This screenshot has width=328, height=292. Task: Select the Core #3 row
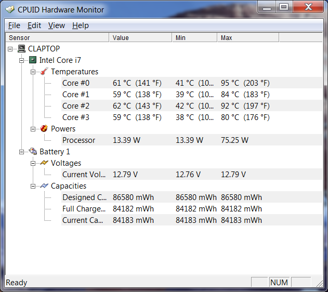click(192, 117)
